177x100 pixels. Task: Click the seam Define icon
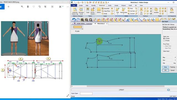click(99, 11)
